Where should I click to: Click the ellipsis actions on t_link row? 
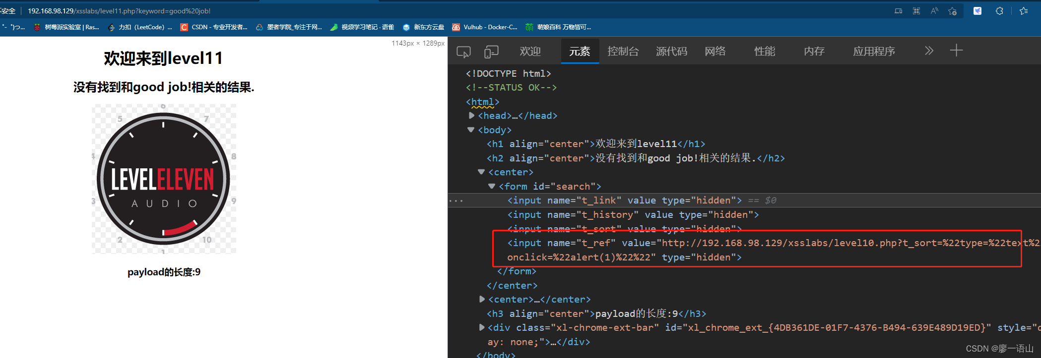tap(456, 201)
